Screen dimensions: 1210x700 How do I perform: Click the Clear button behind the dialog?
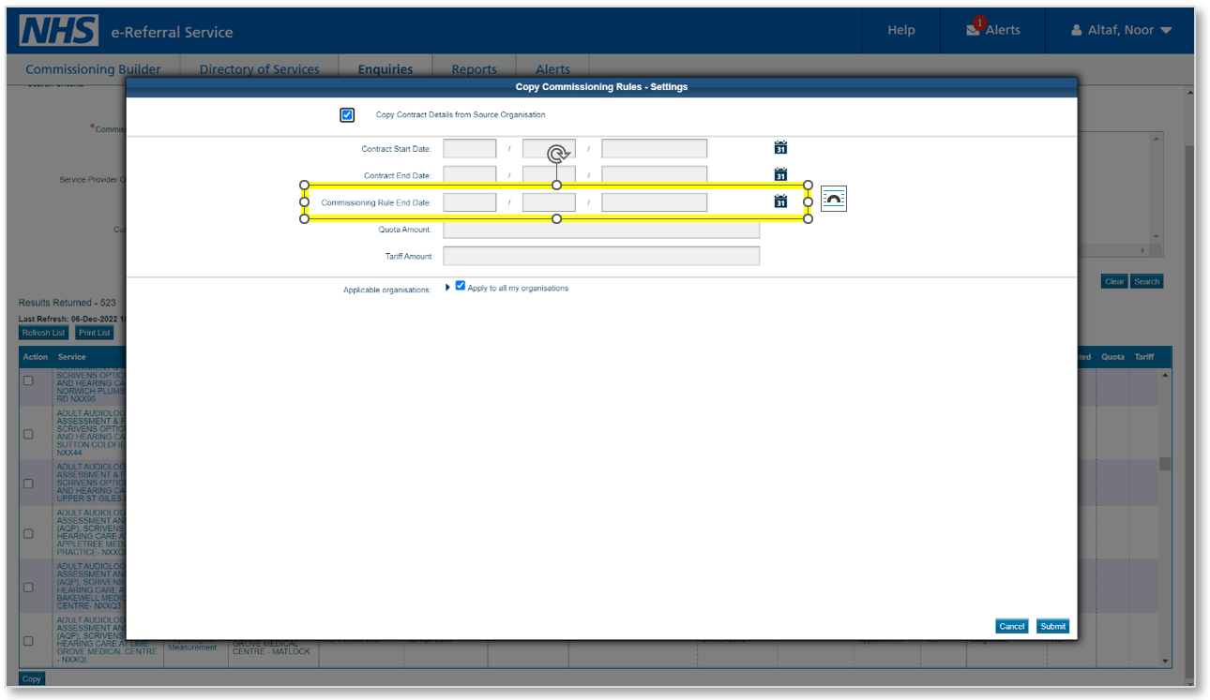1114,281
